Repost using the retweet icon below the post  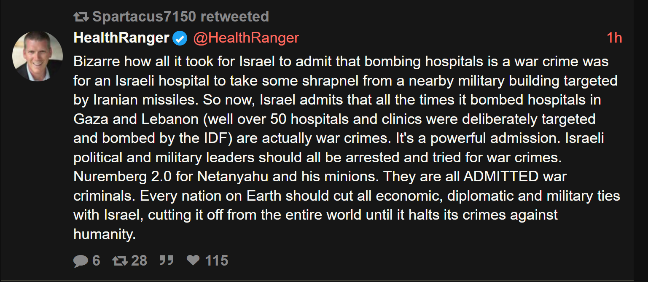(120, 261)
